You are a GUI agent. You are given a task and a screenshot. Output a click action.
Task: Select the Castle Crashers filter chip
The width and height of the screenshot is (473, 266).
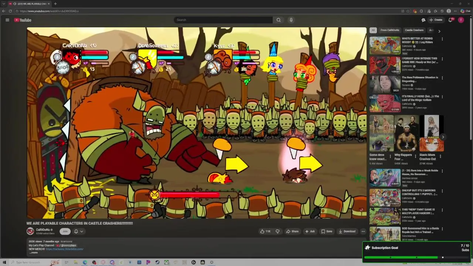tap(414, 30)
